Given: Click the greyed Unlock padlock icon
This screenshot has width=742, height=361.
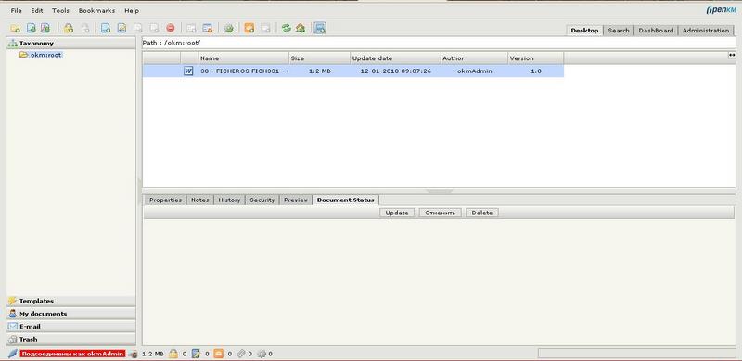Looking at the screenshot, I should (x=84, y=29).
